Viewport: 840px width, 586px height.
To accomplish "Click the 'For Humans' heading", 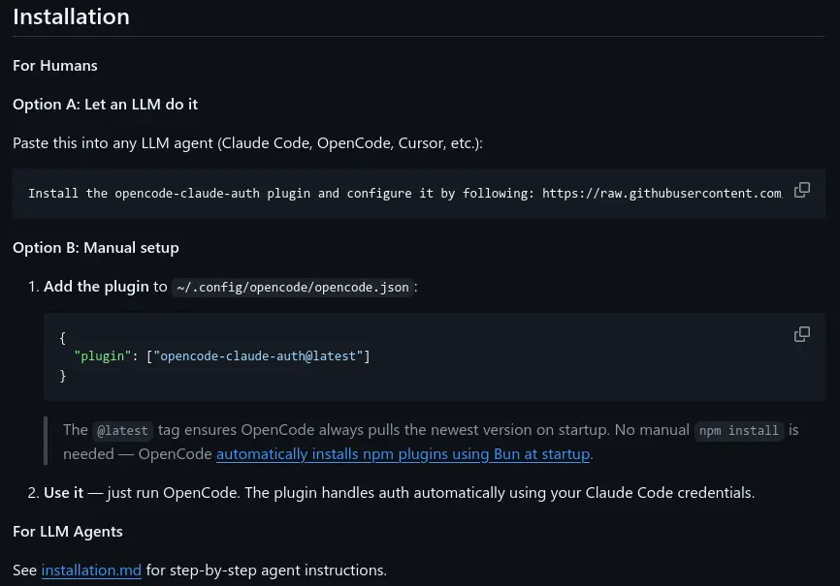I will click(55, 65).
